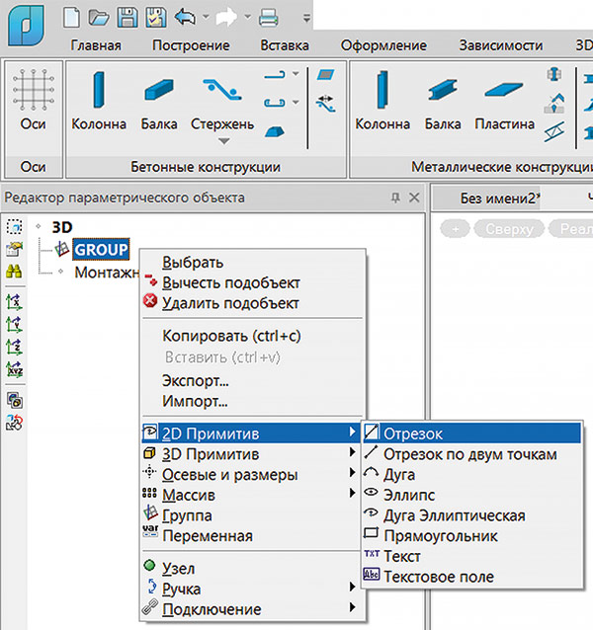Screen dimensions: 593x630
Task: Open the Зависимости ribbon tab
Action: tap(501, 45)
